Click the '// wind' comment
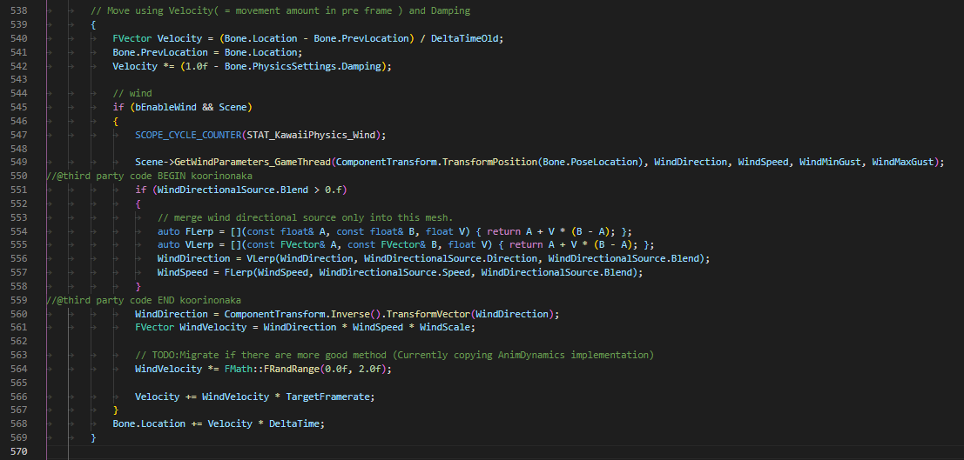 coord(132,93)
